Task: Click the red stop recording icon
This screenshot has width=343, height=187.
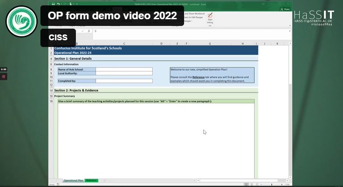Action: click(4, 76)
